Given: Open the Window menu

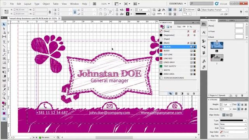Looking at the screenshot, I should [74, 3].
